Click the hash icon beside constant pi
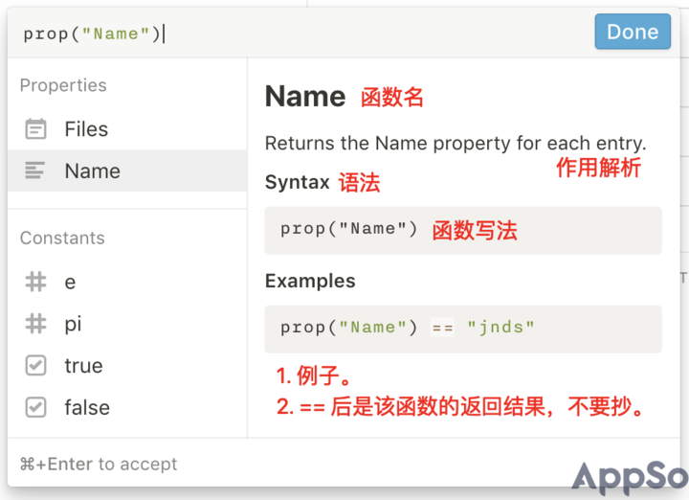The width and height of the screenshot is (689, 500). pos(35,323)
